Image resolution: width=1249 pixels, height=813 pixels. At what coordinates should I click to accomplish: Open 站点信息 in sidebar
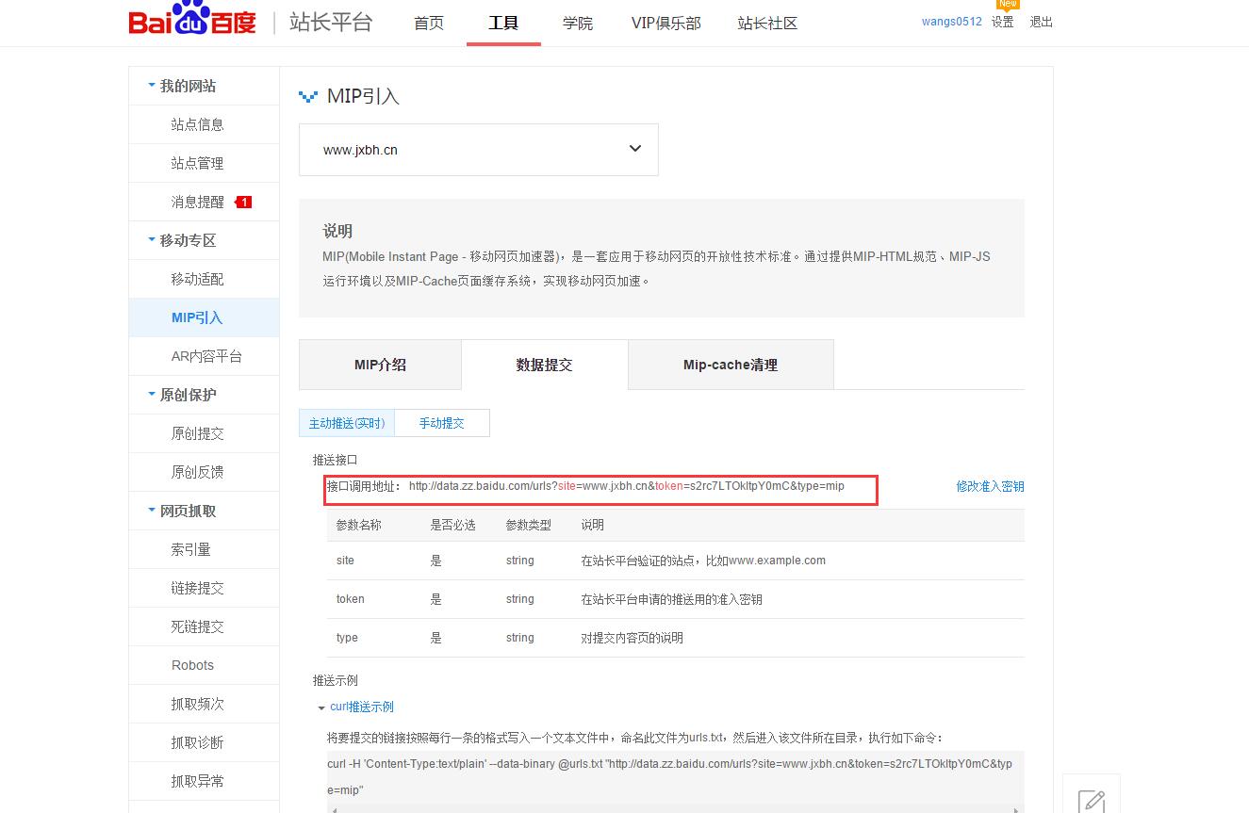tap(198, 124)
